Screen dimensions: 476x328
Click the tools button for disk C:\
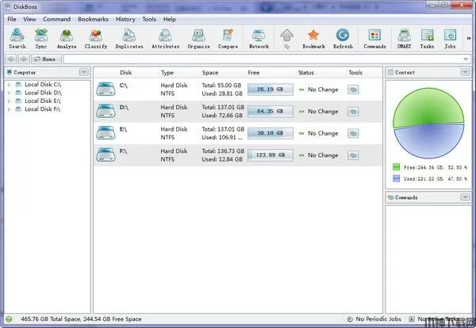pos(352,90)
